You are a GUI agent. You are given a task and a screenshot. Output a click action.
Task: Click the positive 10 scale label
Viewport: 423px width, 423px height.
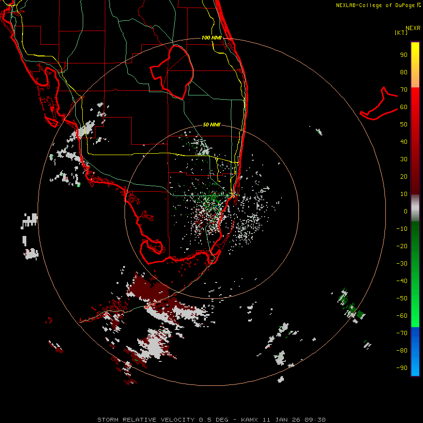click(404, 194)
